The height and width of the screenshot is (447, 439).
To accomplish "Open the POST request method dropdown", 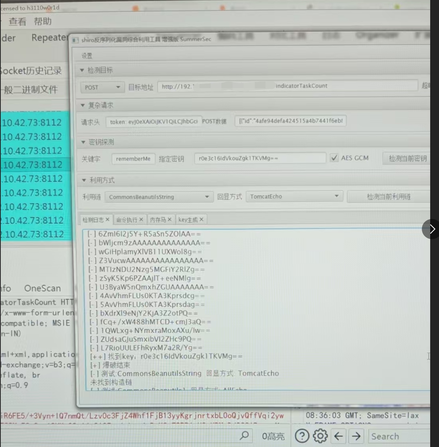I will pyautogui.click(x=102, y=87).
